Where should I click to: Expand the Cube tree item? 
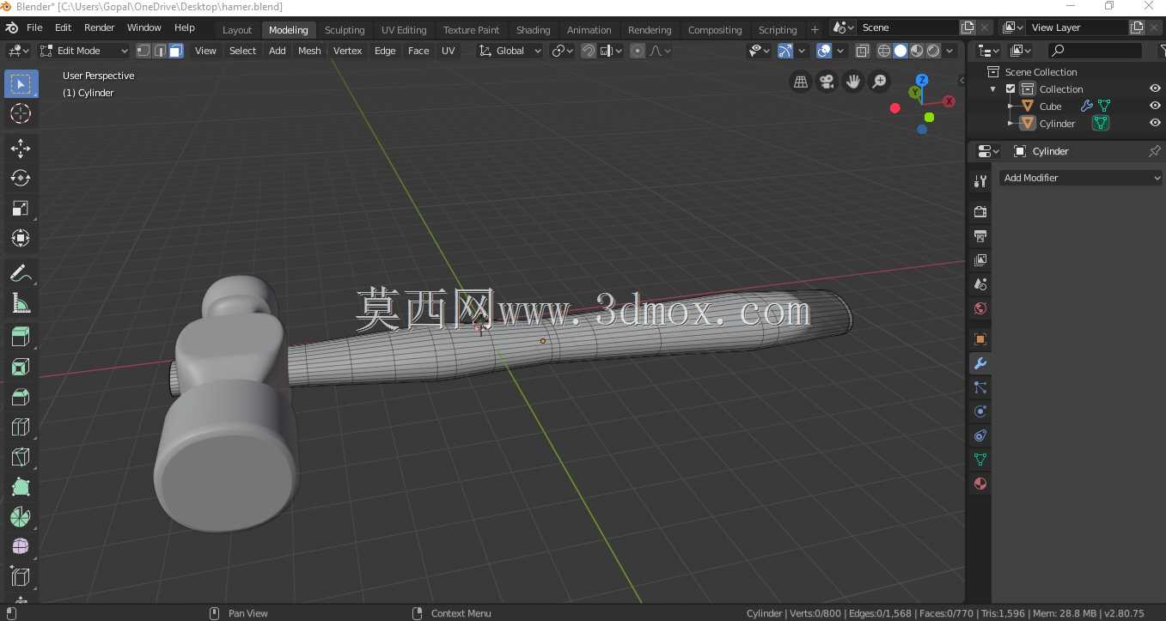1010,107
